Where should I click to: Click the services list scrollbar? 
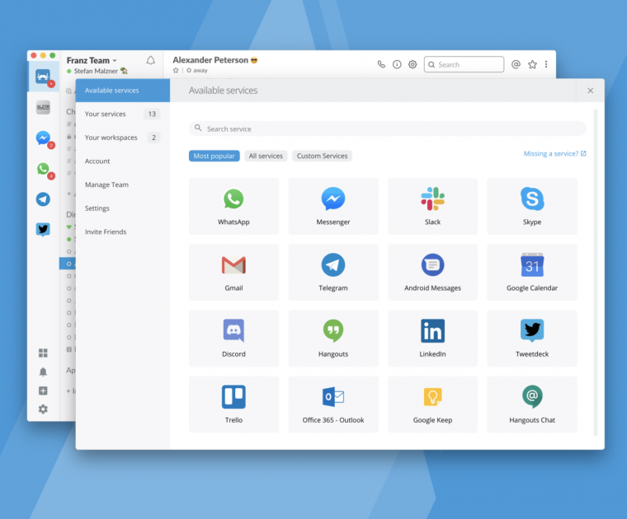pyautogui.click(x=596, y=273)
